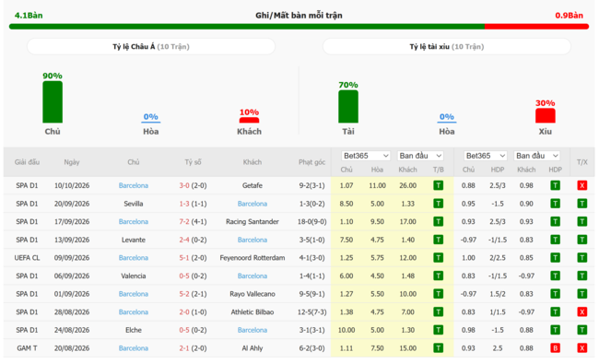Click HDP green T icon in Elche row
The image size is (599, 364).
555,330
